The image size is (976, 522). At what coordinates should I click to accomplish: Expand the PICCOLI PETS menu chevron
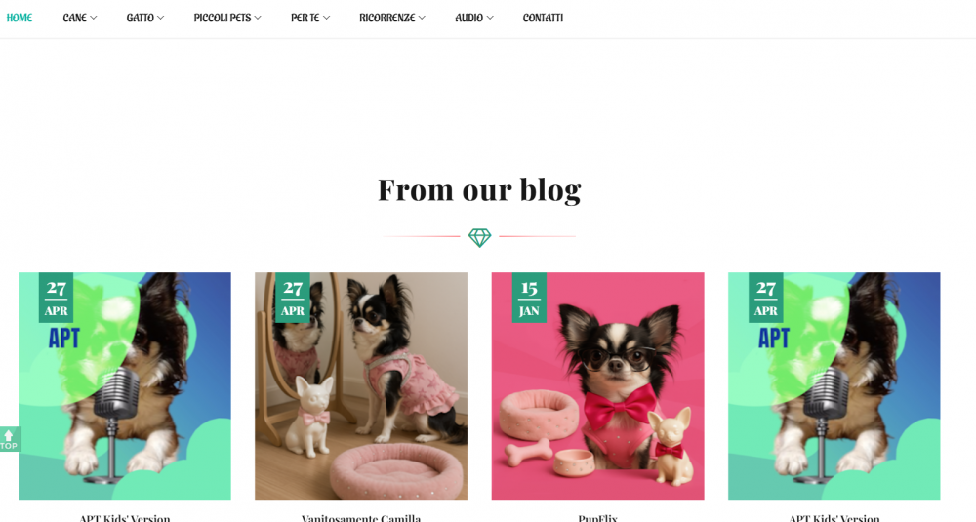pos(258,18)
